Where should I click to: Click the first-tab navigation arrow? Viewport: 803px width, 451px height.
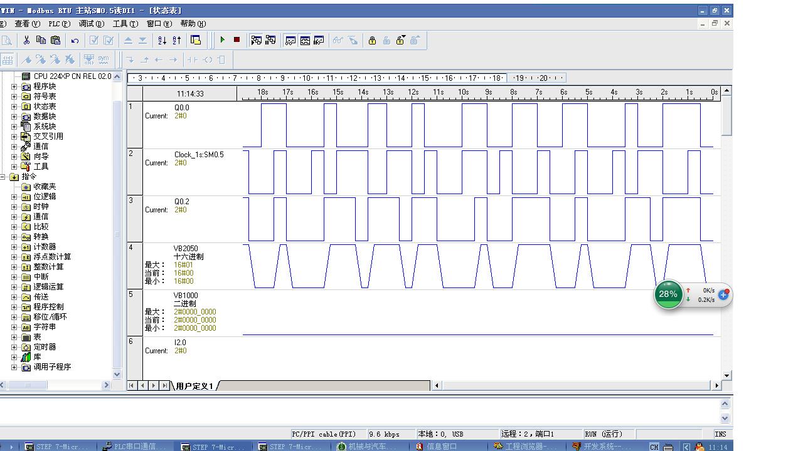click(x=132, y=385)
